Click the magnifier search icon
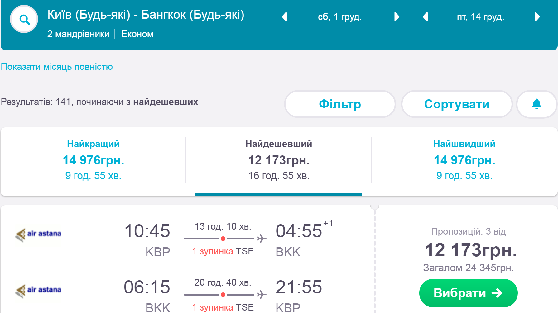The height and width of the screenshot is (313, 558). point(24,19)
